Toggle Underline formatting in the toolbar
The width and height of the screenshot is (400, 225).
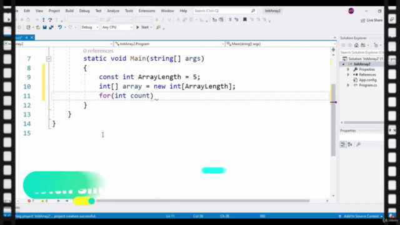169,19
